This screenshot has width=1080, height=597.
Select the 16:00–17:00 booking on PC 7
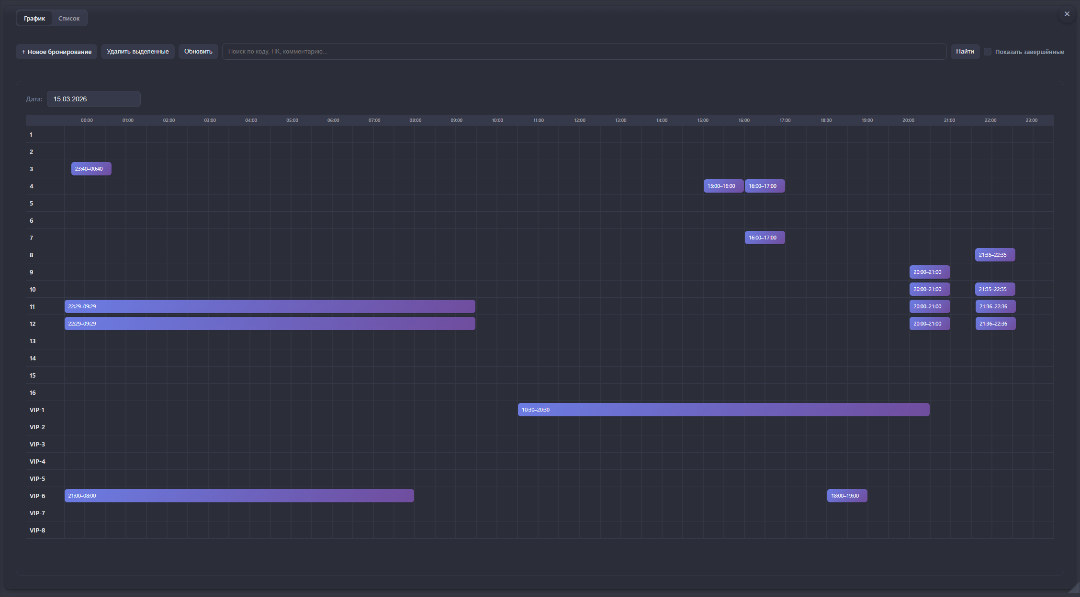(765, 238)
